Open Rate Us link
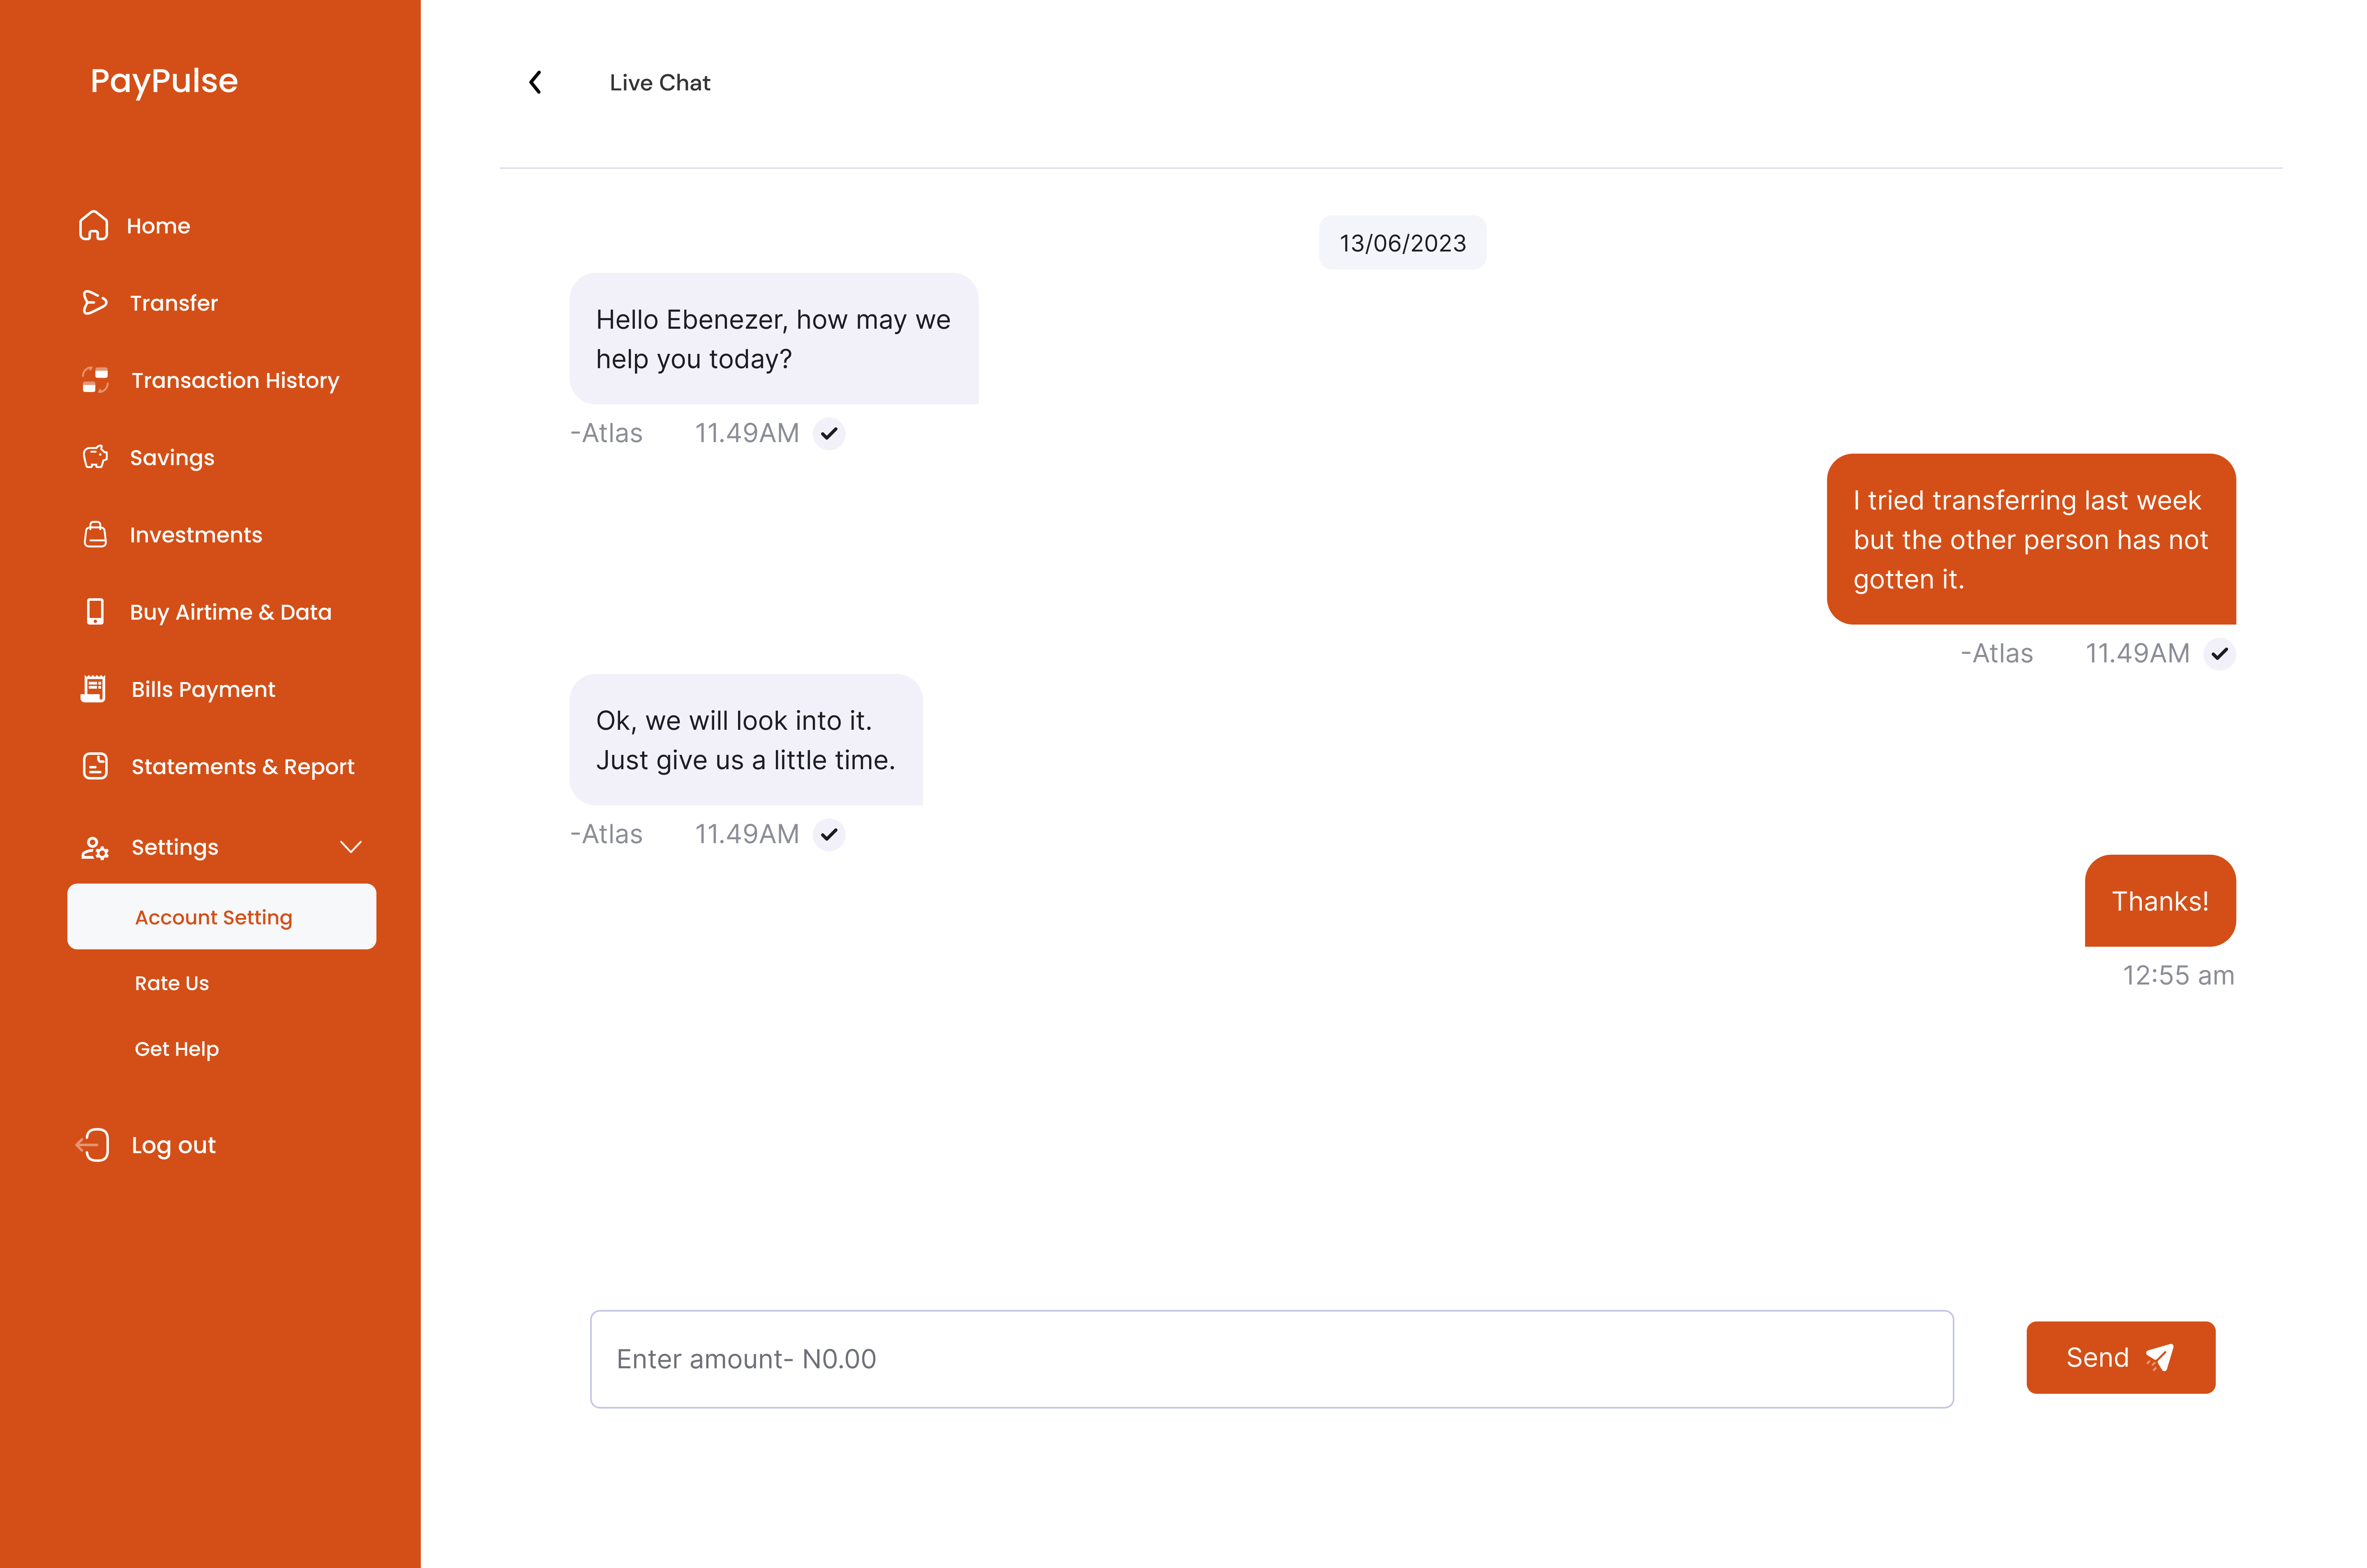2367x1568 pixels. 172,983
